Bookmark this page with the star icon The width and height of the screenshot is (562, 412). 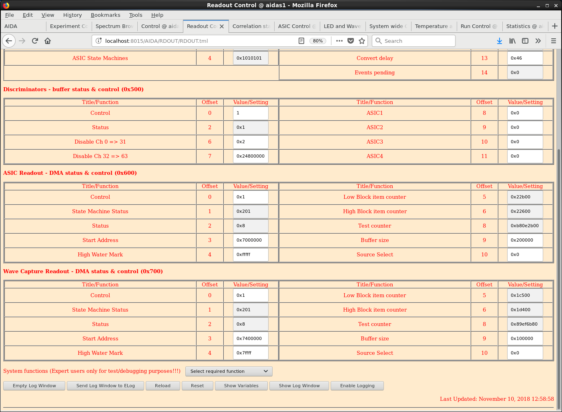point(362,41)
